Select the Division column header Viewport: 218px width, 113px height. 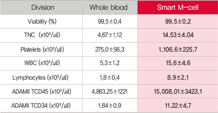click(43, 7)
